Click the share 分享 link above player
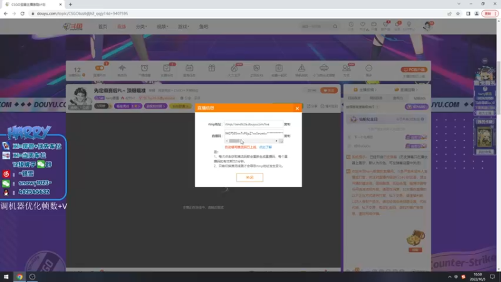This screenshot has width=501, height=282. [x=312, y=106]
